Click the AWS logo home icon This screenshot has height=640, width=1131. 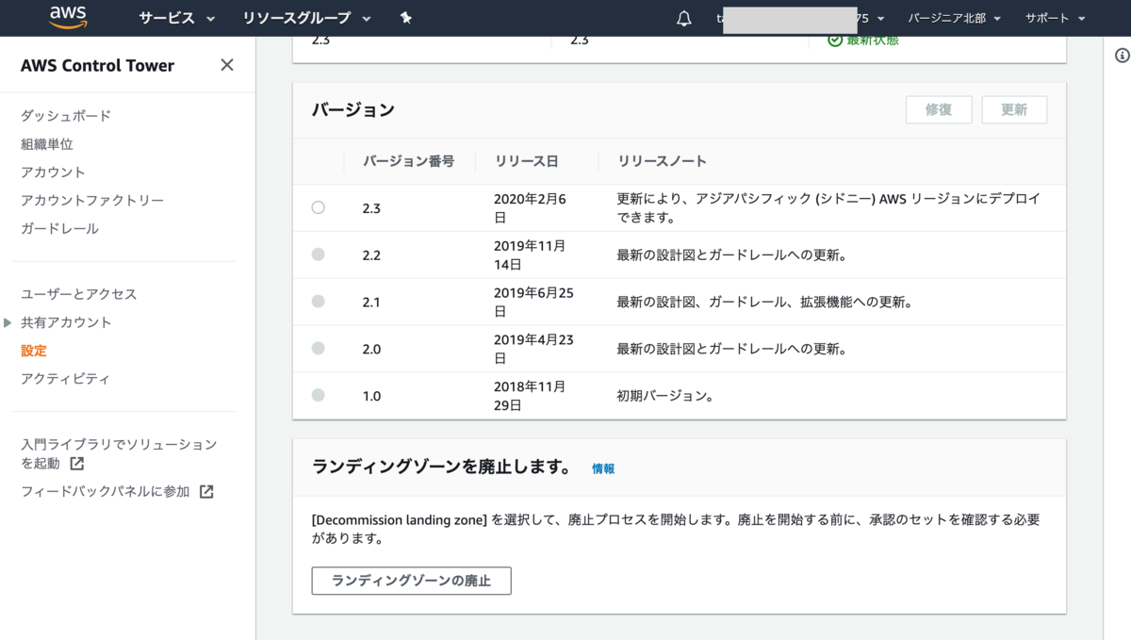(68, 17)
